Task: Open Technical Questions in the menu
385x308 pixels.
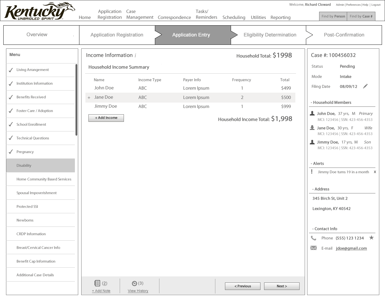Action: tap(41, 138)
